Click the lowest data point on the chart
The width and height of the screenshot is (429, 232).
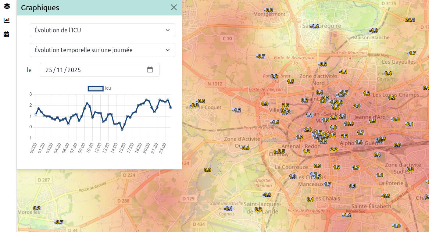click(122, 129)
